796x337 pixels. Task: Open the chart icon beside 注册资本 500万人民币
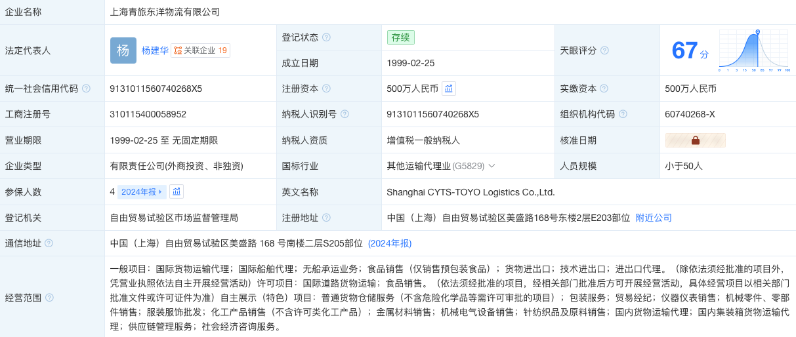[x=449, y=89]
